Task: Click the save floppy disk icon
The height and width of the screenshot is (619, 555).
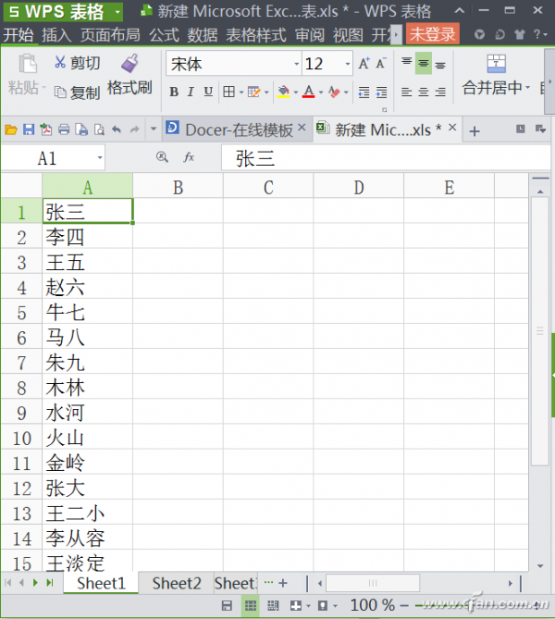Action: [29, 130]
